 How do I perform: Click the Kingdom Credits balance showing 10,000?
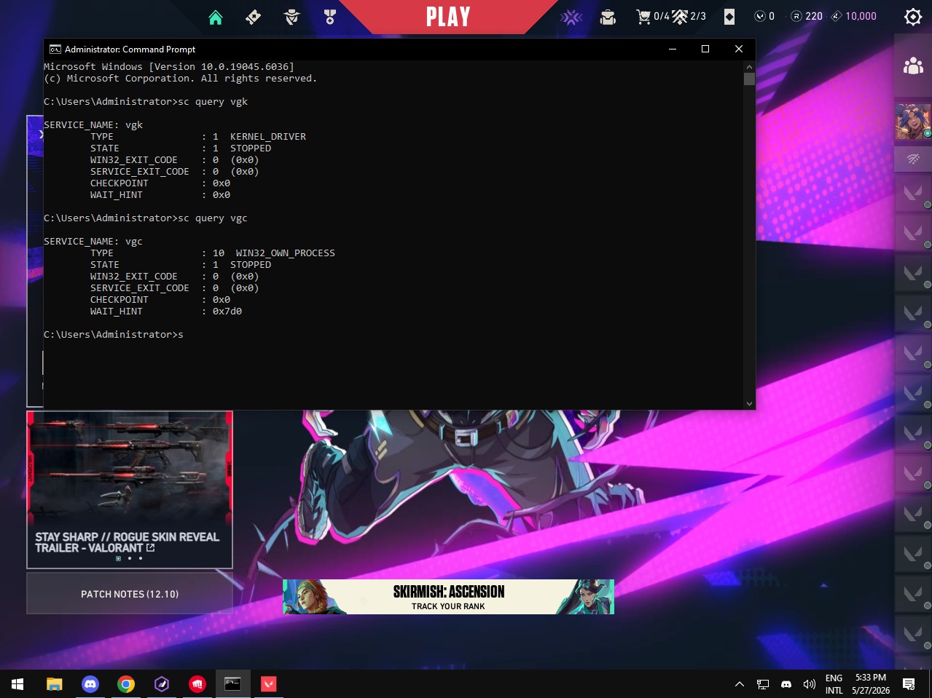[x=854, y=16]
